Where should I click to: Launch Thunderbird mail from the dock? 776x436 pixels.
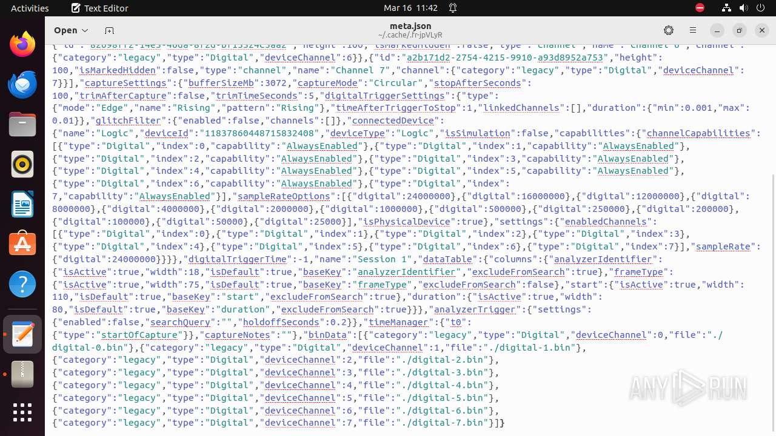pyautogui.click(x=22, y=85)
